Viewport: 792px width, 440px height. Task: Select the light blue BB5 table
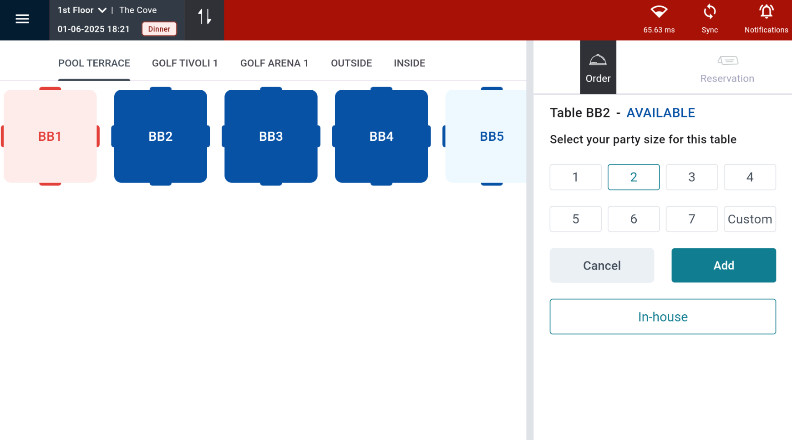point(487,136)
